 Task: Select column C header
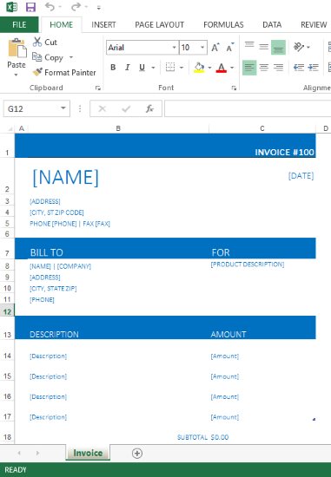pos(262,128)
